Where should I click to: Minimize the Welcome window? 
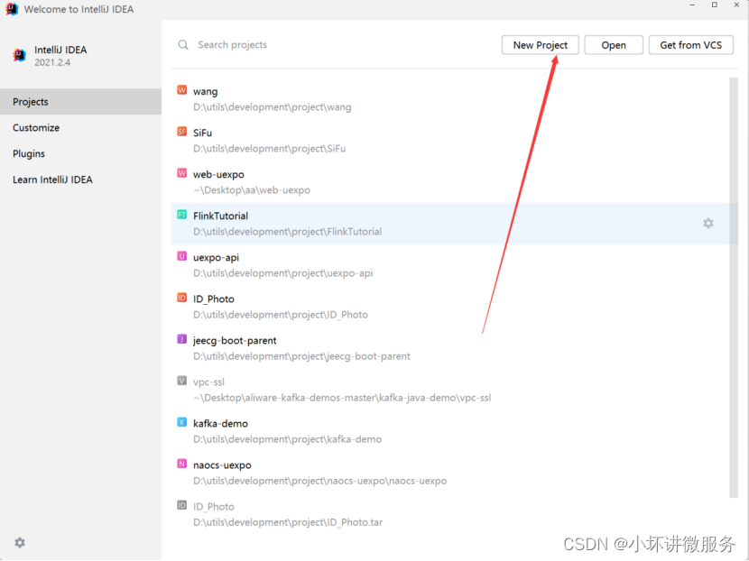pyautogui.click(x=692, y=5)
